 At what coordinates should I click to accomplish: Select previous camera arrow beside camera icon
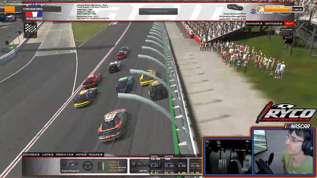(64, 164)
